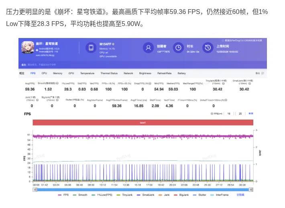The height and width of the screenshot is (208, 285).
Task: Click duration text 0h 32m 13s
Action: (x=193, y=52)
